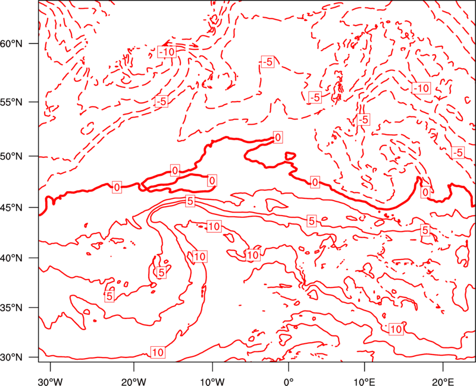Select the 10°W longitude axis label

(212, 381)
